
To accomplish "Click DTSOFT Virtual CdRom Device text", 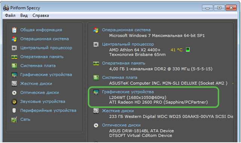I will pyautogui.click(x=141, y=135).
